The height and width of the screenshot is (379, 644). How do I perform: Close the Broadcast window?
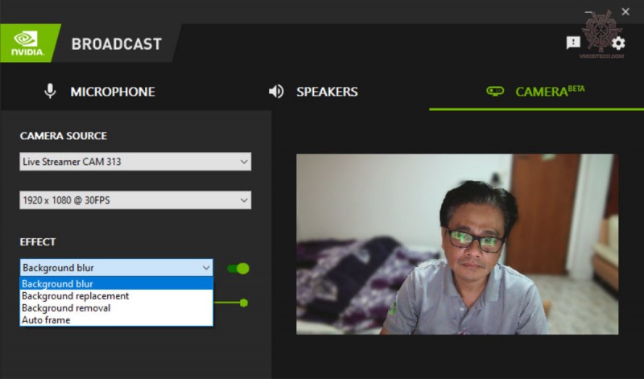click(625, 12)
